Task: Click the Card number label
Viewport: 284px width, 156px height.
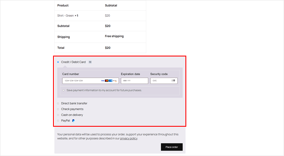Action: 71,74
